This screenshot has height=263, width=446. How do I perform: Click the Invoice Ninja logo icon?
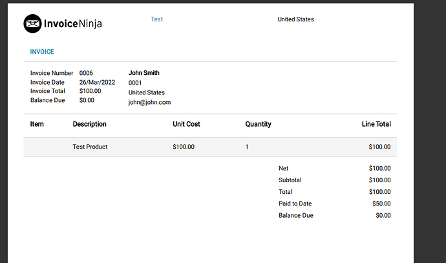[x=32, y=24]
